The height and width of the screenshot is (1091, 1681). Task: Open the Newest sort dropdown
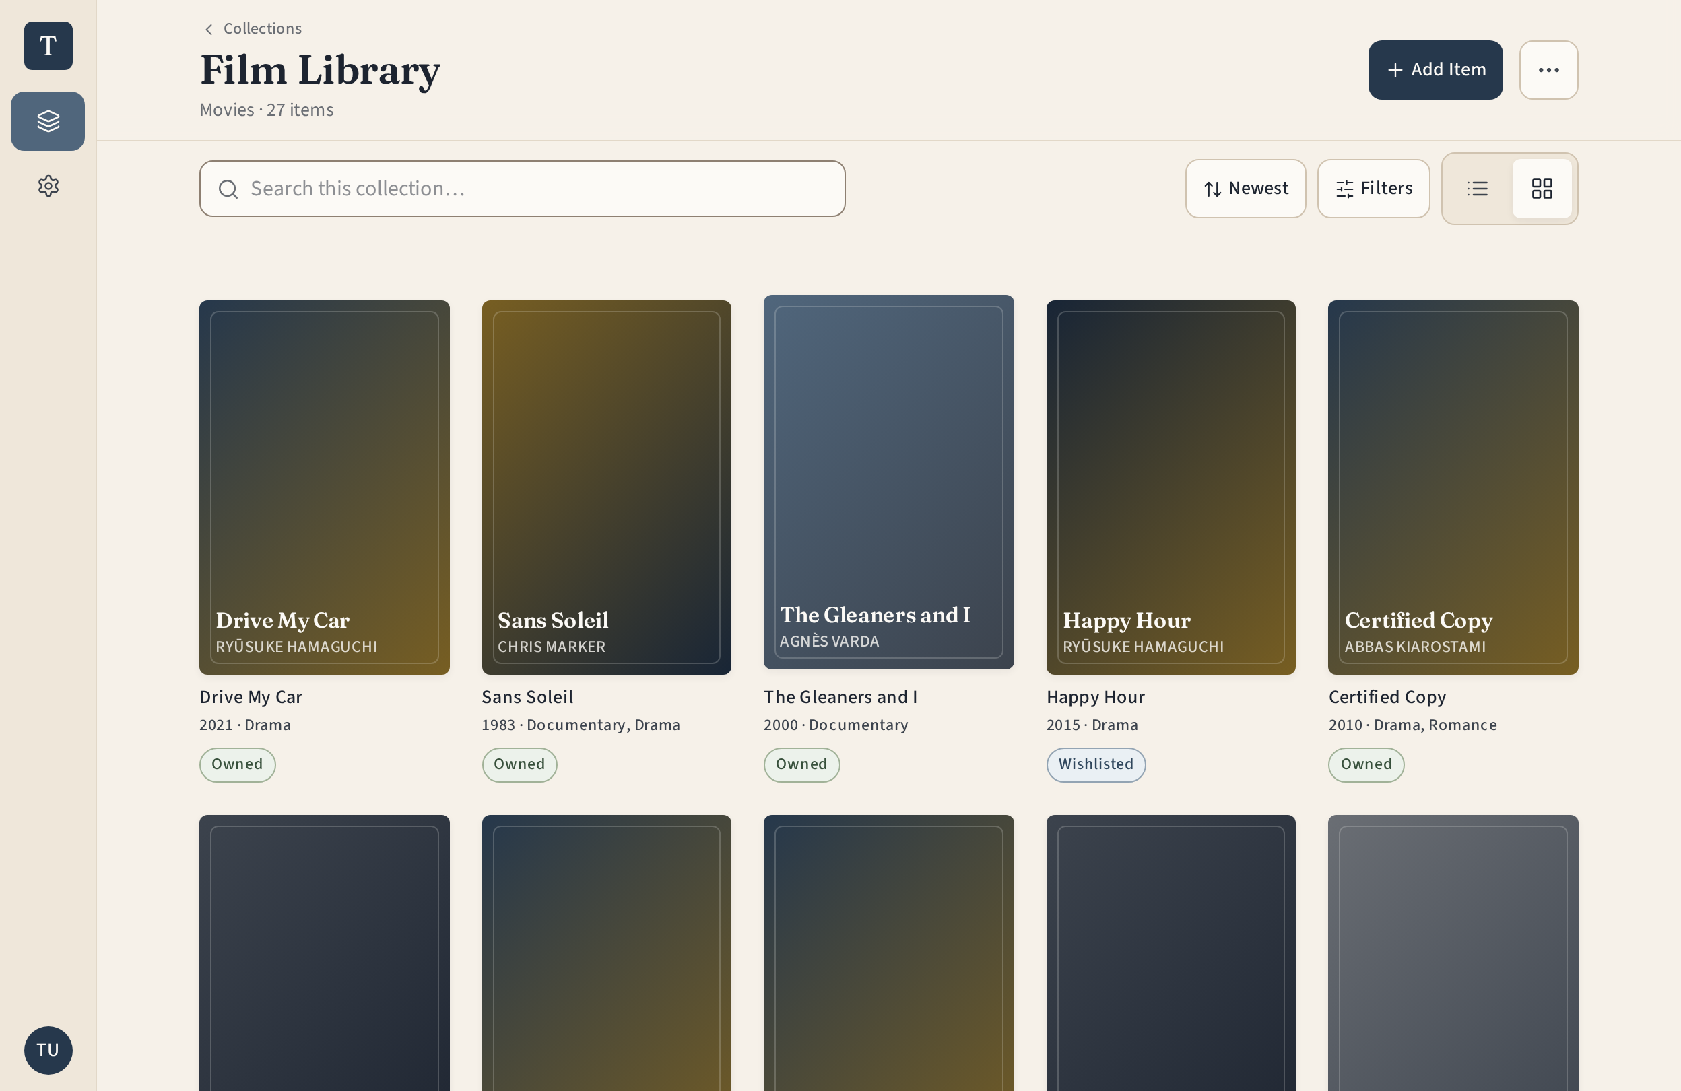click(1245, 189)
